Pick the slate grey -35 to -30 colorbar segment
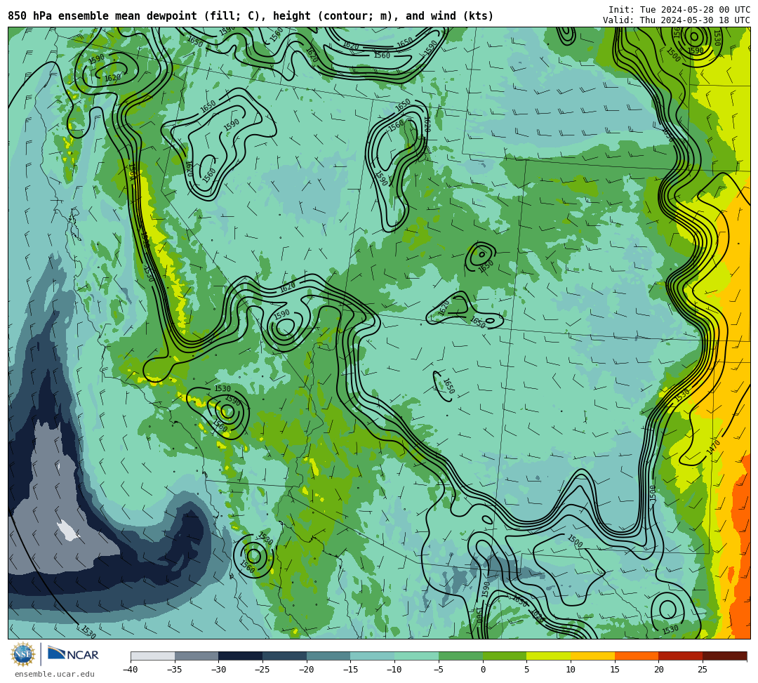The width and height of the screenshot is (758, 683). coord(197,656)
